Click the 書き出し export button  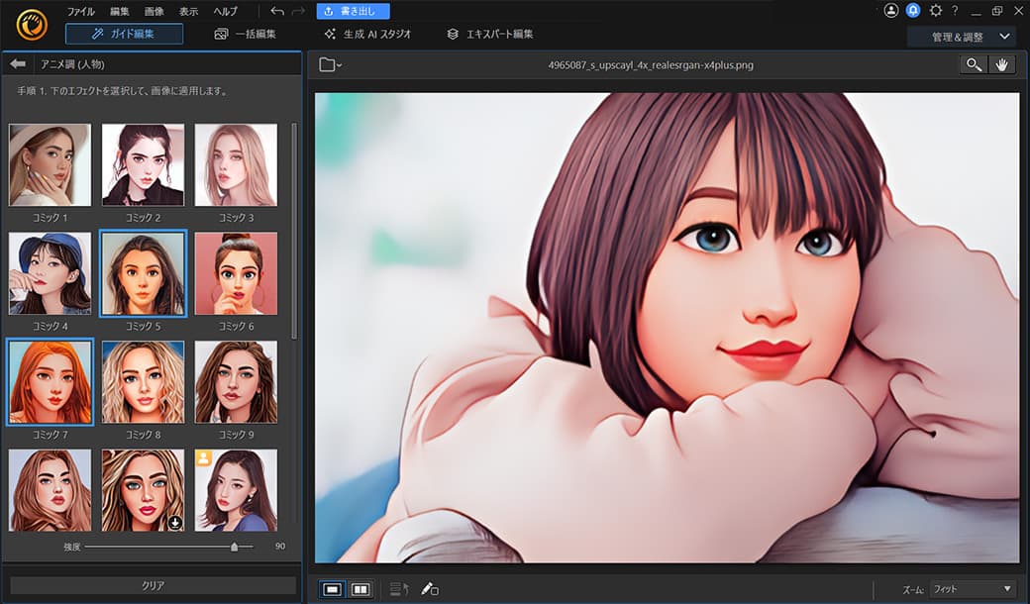pyautogui.click(x=352, y=10)
